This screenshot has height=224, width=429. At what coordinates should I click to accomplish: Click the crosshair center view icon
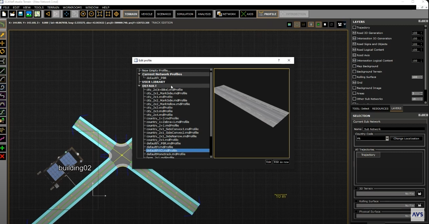click(x=116, y=14)
